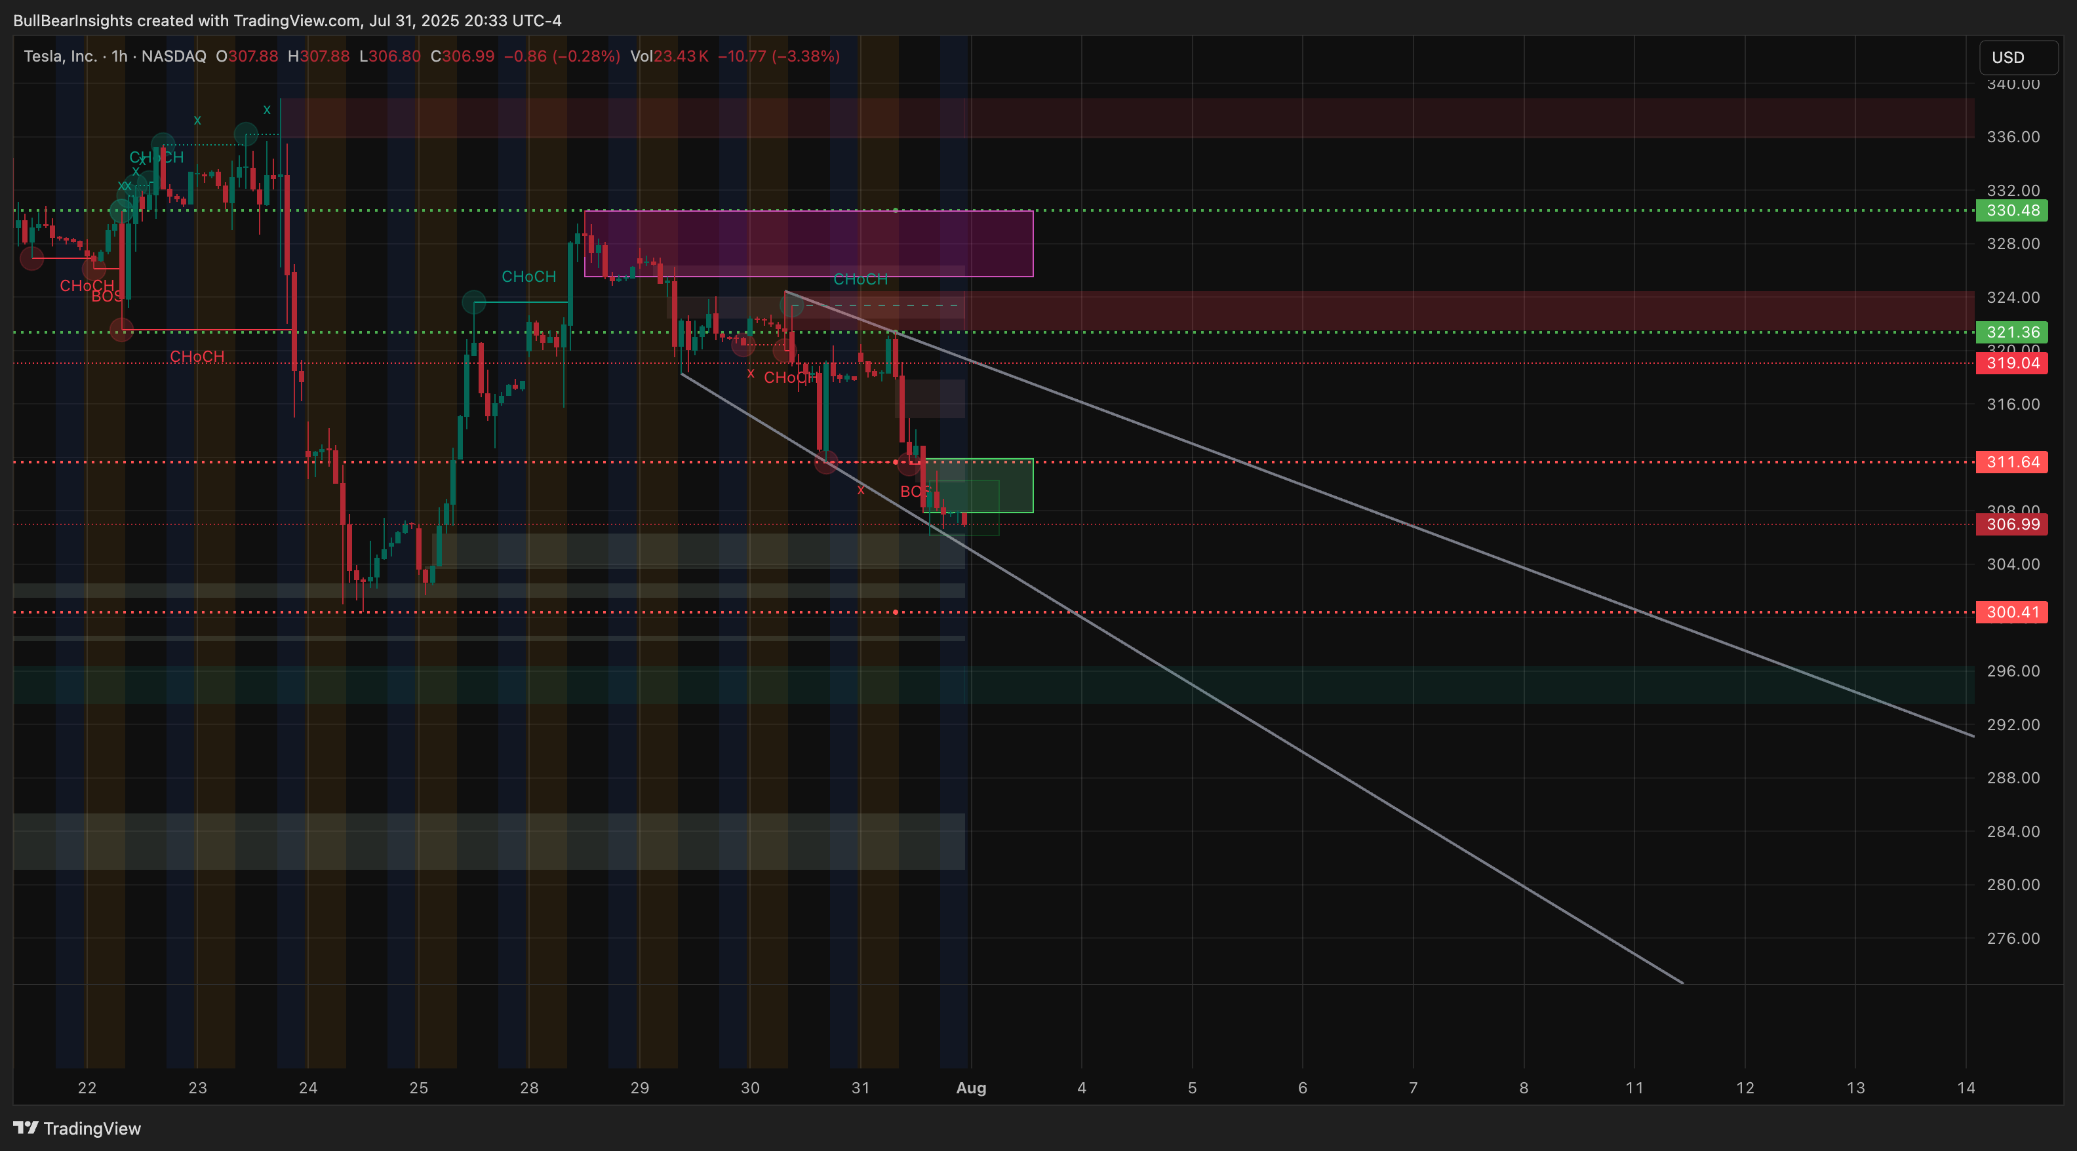
Task: Click the 284.00 price axis tick
Action: [x=2013, y=831]
